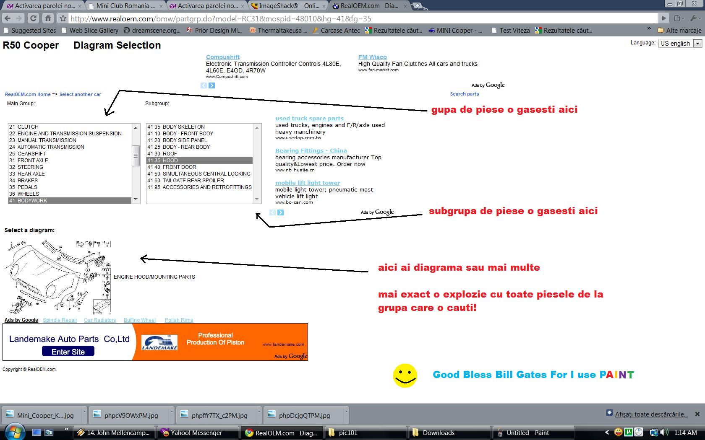This screenshot has height=440, width=705.
Task: Click the browser Forward arrow
Action: (x=19, y=18)
